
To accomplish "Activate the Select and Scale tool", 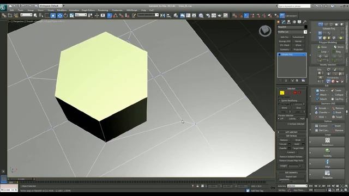I will point(71,15).
